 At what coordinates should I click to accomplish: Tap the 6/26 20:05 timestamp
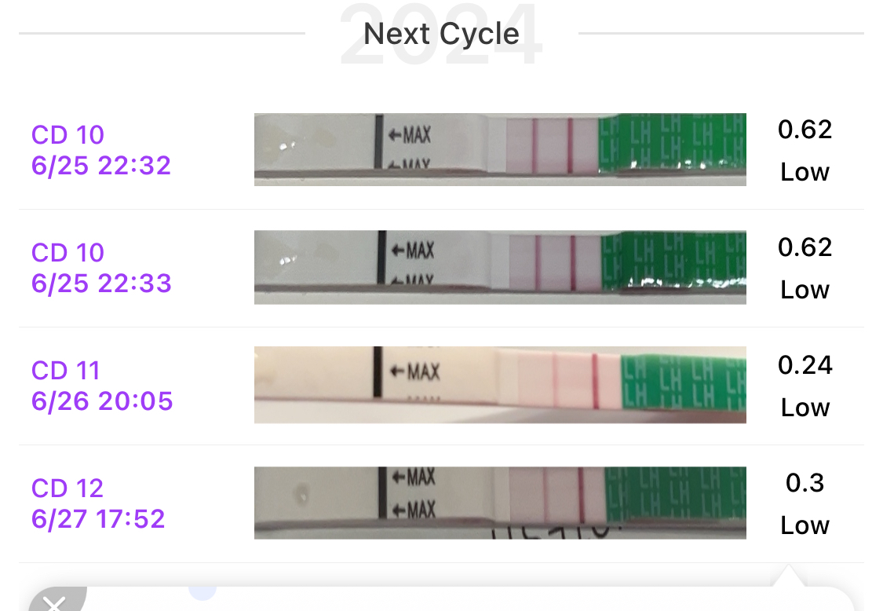point(102,401)
